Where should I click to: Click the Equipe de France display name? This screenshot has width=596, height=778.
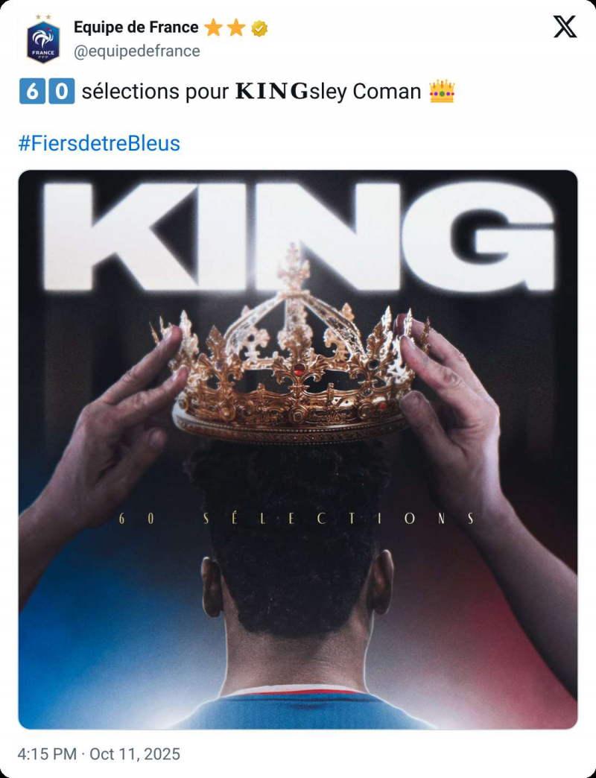tap(136, 28)
